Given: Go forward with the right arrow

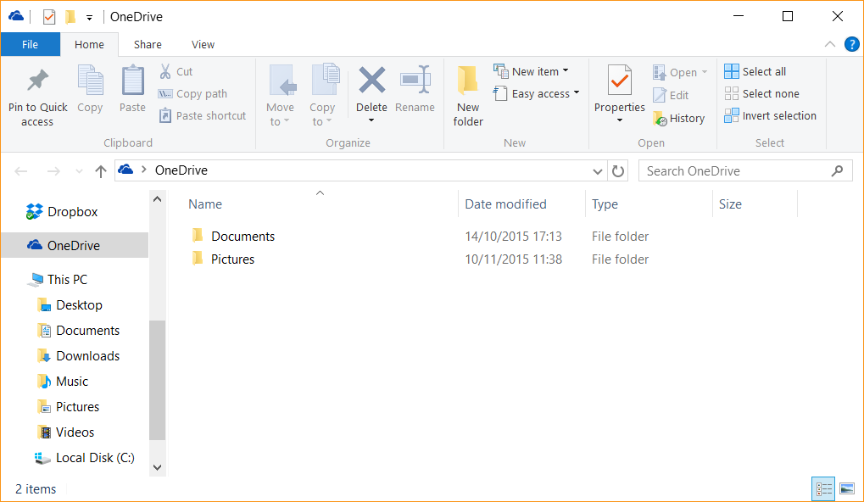Looking at the screenshot, I should click(x=53, y=171).
